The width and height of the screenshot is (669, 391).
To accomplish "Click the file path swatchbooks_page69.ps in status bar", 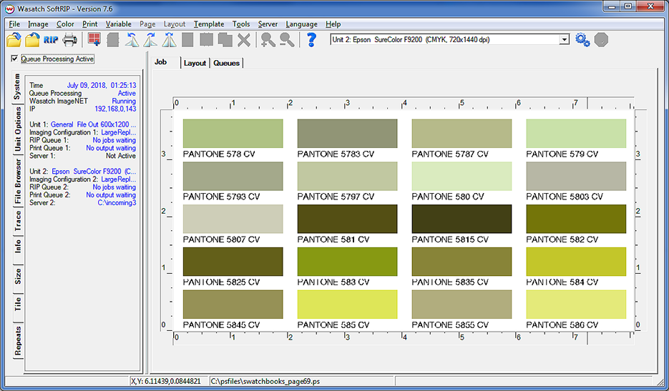I will point(265,381).
